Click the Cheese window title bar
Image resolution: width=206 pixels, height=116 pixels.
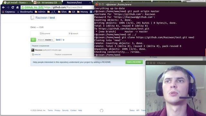(x=176, y=63)
